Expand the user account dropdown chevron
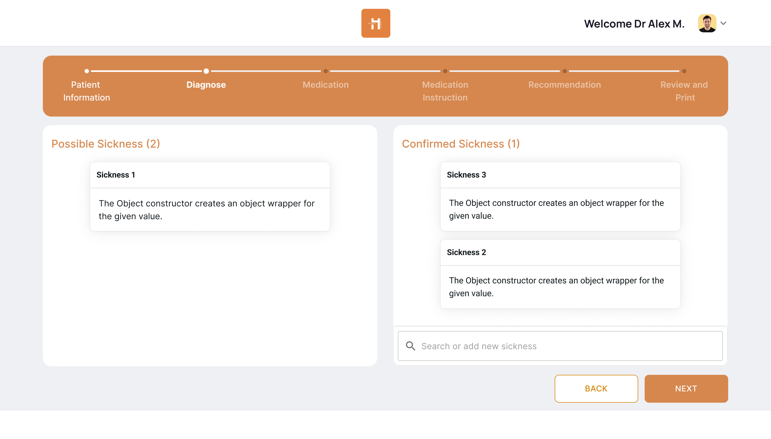This screenshot has width=771, height=439. [x=723, y=23]
